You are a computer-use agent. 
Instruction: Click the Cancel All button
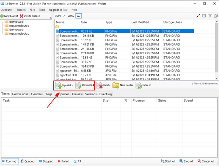coord(206,161)
